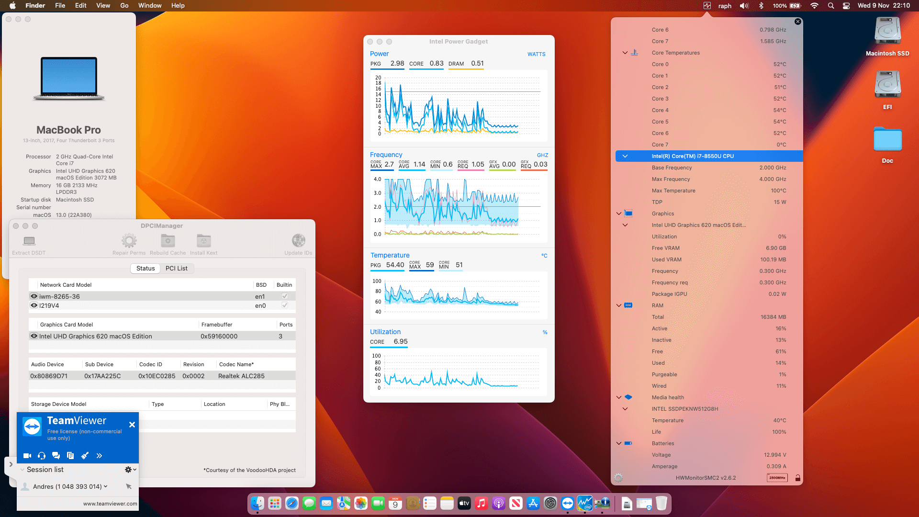
Task: Switch to the PCI List tab
Action: point(176,269)
